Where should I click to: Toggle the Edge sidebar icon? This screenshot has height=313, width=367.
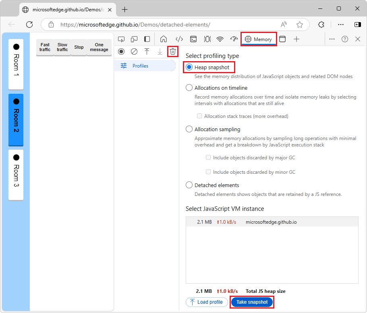point(358,25)
